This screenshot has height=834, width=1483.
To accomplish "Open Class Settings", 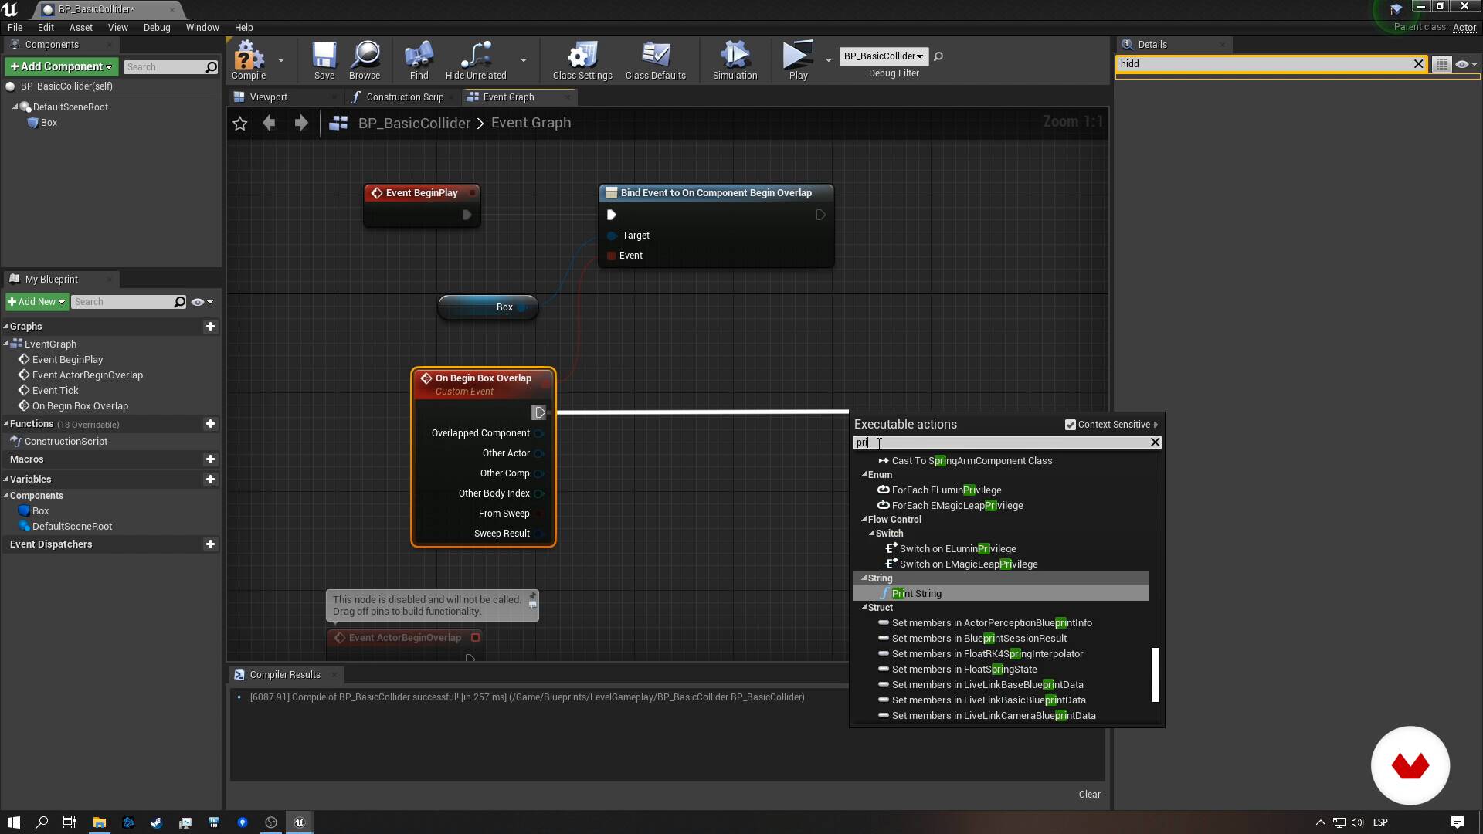I will point(582,60).
